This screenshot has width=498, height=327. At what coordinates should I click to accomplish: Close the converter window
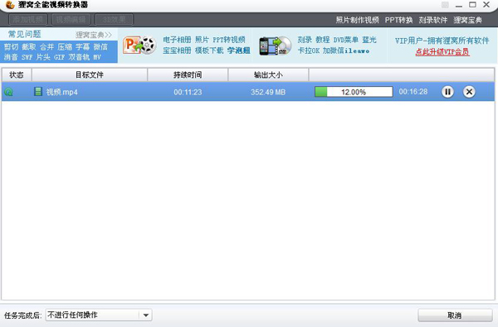[x=486, y=5]
